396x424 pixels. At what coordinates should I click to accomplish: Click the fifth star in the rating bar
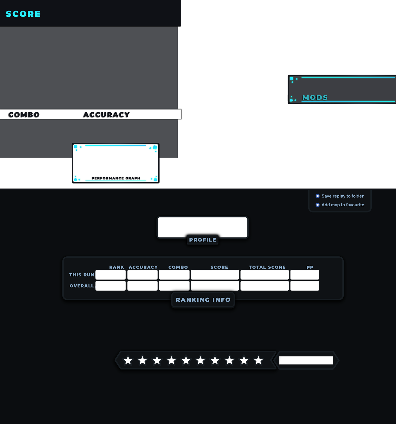tap(186, 360)
